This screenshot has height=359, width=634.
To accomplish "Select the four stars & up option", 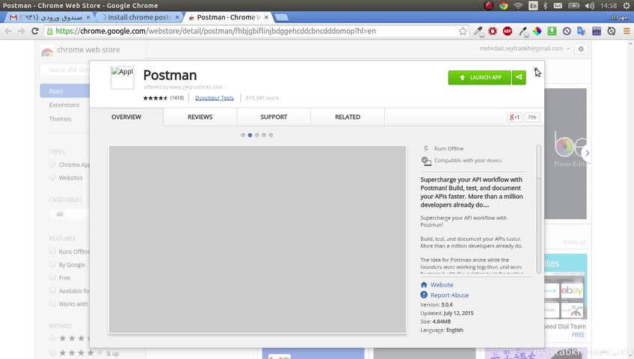I will coord(52,352).
